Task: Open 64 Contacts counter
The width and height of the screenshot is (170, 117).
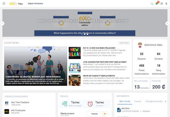Action: 158,56
